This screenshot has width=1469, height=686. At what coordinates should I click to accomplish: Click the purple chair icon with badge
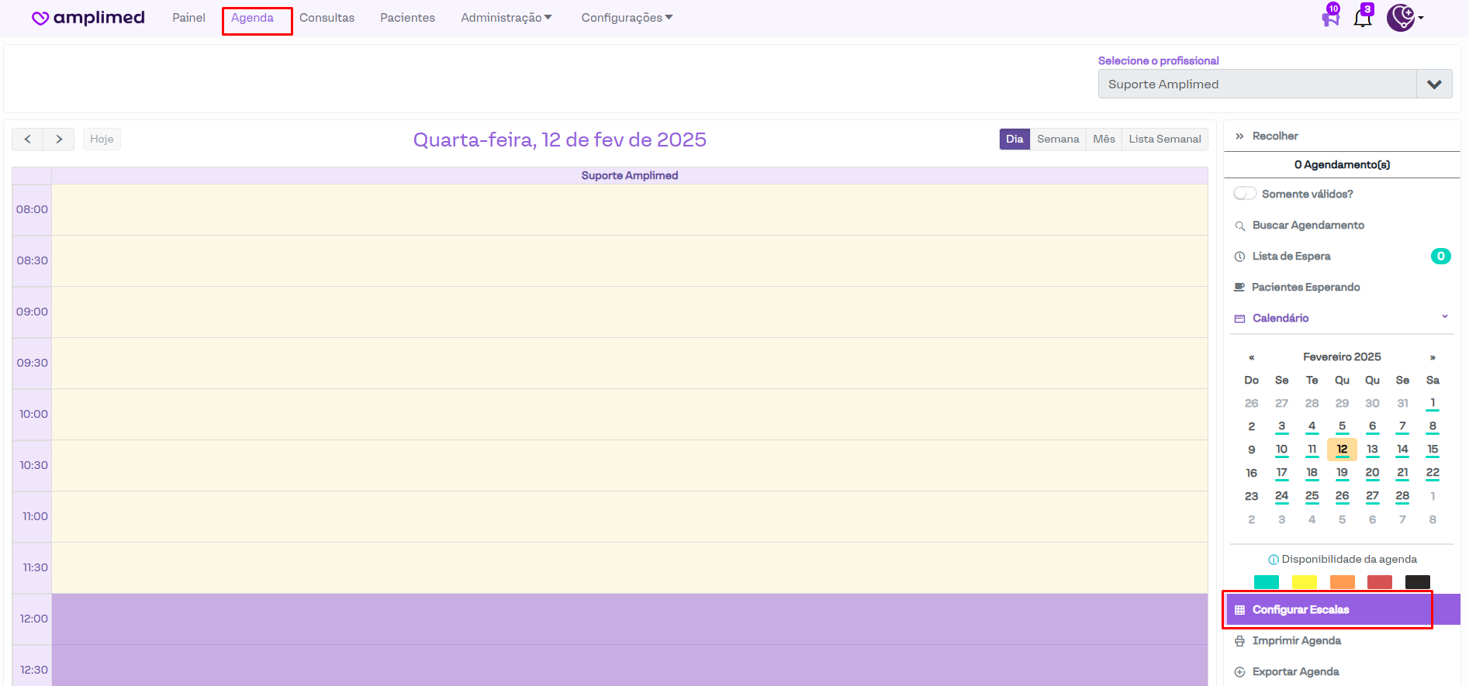(1330, 17)
